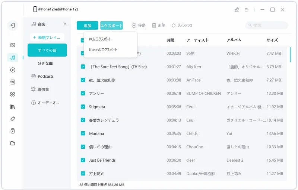Sort by アーティスト column header

197,40
